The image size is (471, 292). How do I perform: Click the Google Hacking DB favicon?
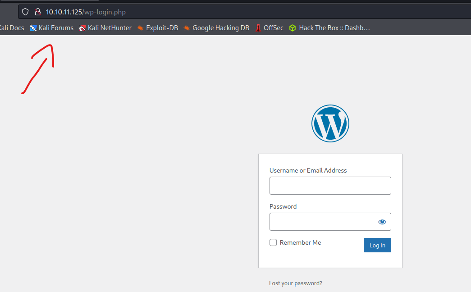187,28
